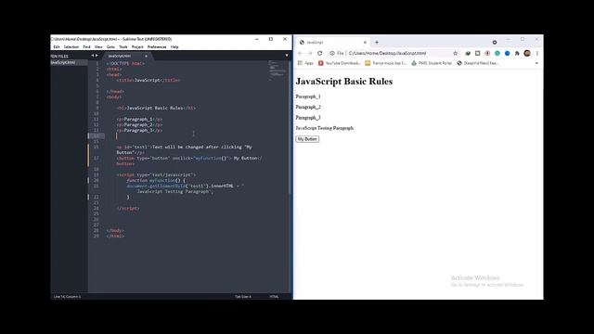Viewport: 594px width, 334px height.
Task: Click the hollow square extension icon in Chrome
Action: click(478, 54)
